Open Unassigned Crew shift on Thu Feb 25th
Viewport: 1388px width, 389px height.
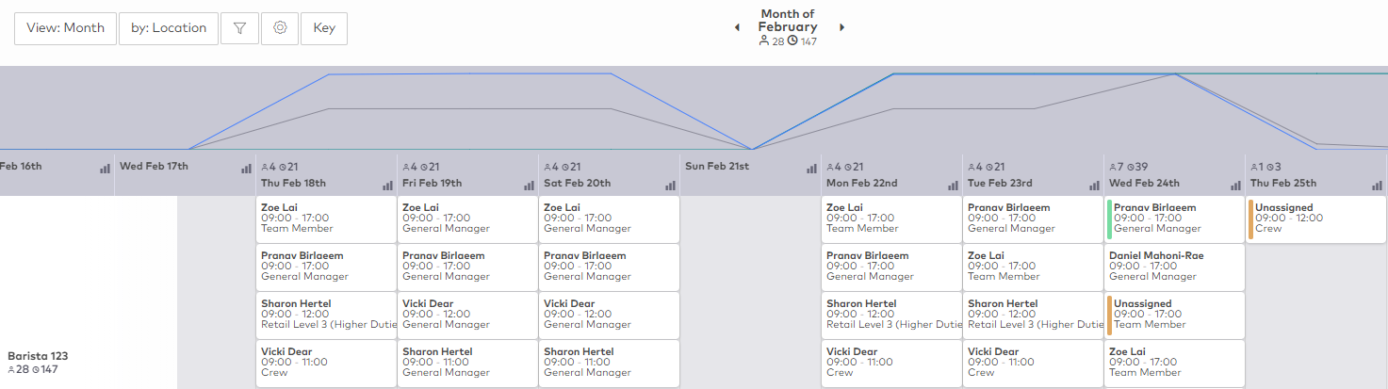pyautogui.click(x=1315, y=219)
